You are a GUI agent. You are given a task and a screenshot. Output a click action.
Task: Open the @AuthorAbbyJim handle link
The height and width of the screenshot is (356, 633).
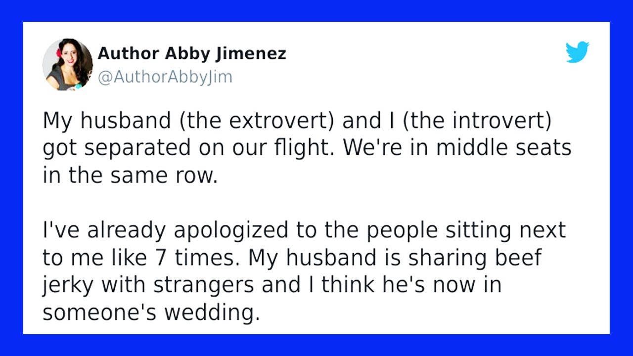coord(165,78)
